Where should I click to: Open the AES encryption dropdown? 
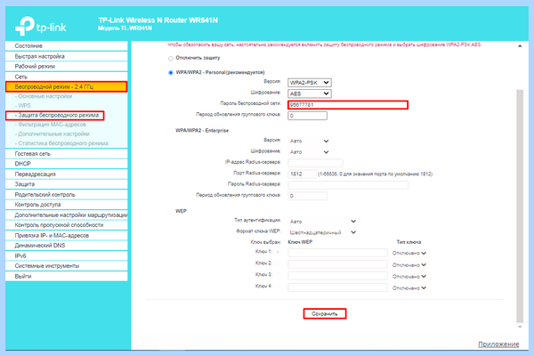coord(309,93)
